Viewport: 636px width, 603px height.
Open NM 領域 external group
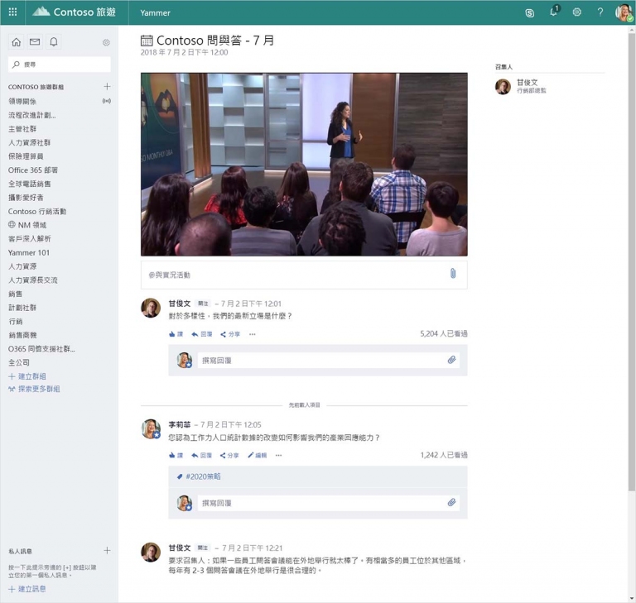click(x=27, y=225)
